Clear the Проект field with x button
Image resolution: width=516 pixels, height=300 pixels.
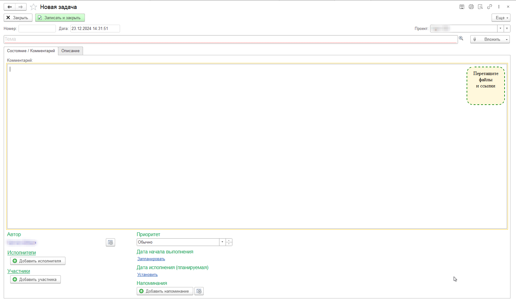pyautogui.click(x=507, y=28)
